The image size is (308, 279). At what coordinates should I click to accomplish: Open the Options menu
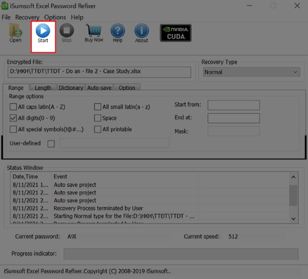point(55,17)
